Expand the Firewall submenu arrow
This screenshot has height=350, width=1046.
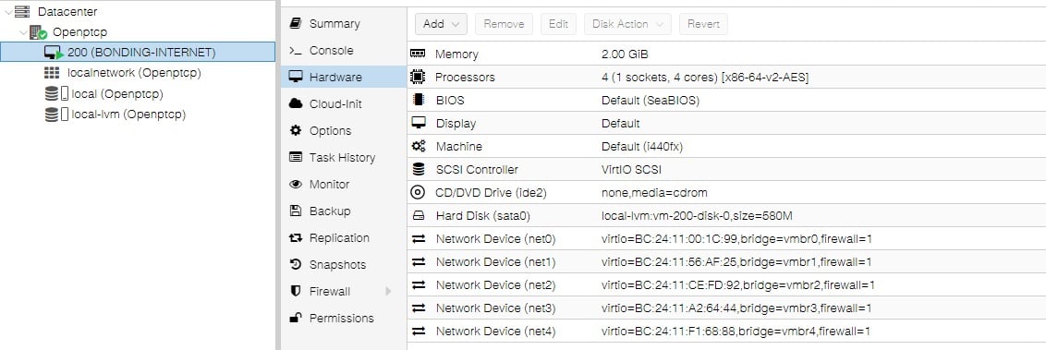pos(387,291)
